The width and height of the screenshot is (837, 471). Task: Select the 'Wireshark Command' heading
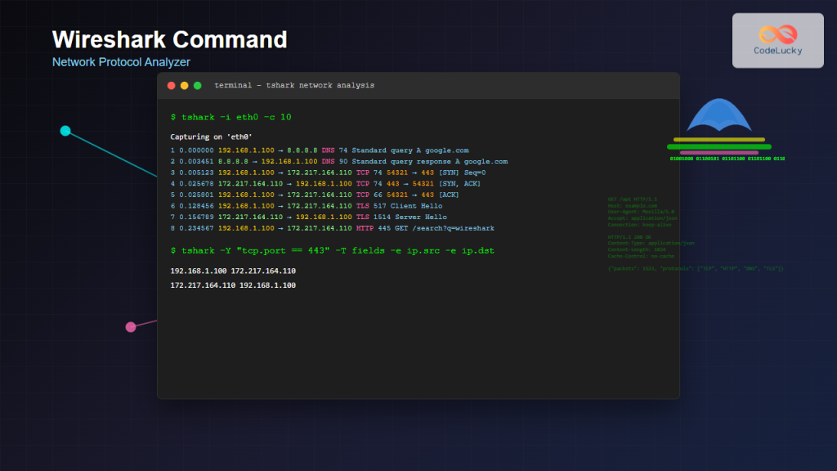(169, 39)
